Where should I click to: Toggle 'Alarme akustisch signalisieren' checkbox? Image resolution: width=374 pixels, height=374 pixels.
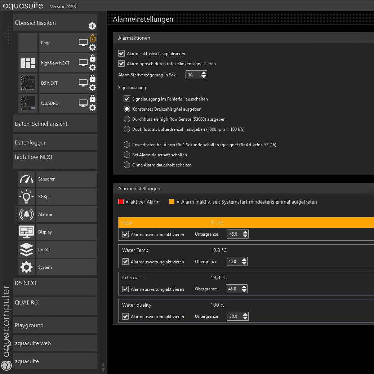tap(121, 53)
